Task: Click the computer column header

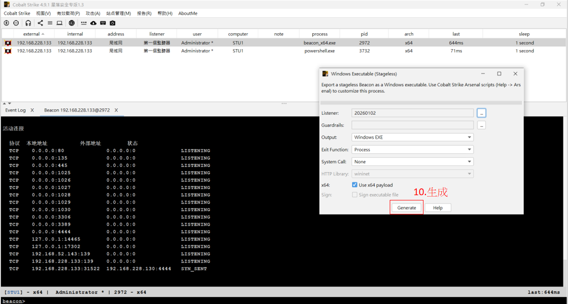Action: 238,34
